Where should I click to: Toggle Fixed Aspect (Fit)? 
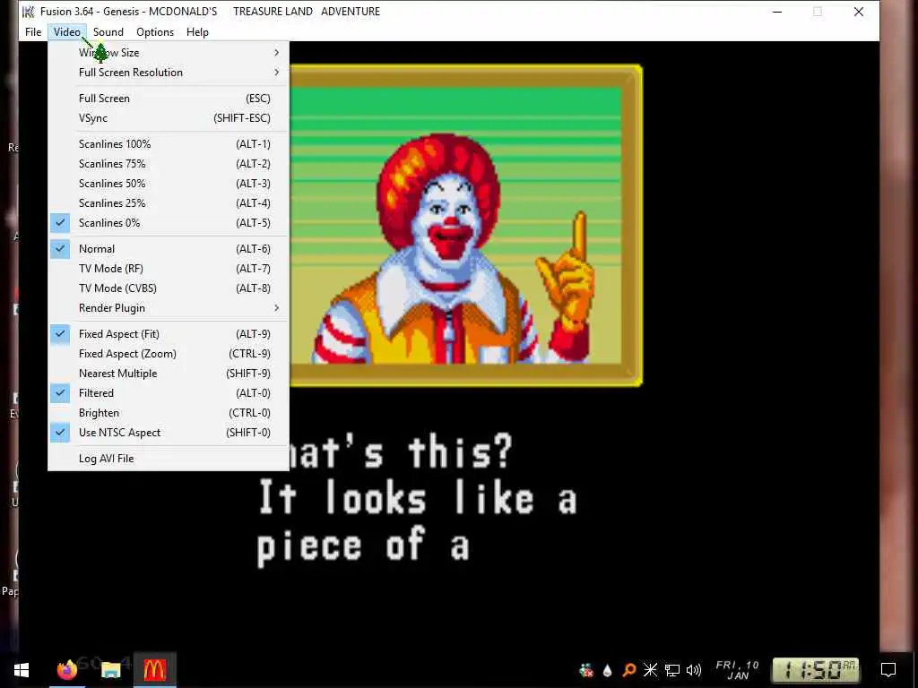pyautogui.click(x=169, y=334)
